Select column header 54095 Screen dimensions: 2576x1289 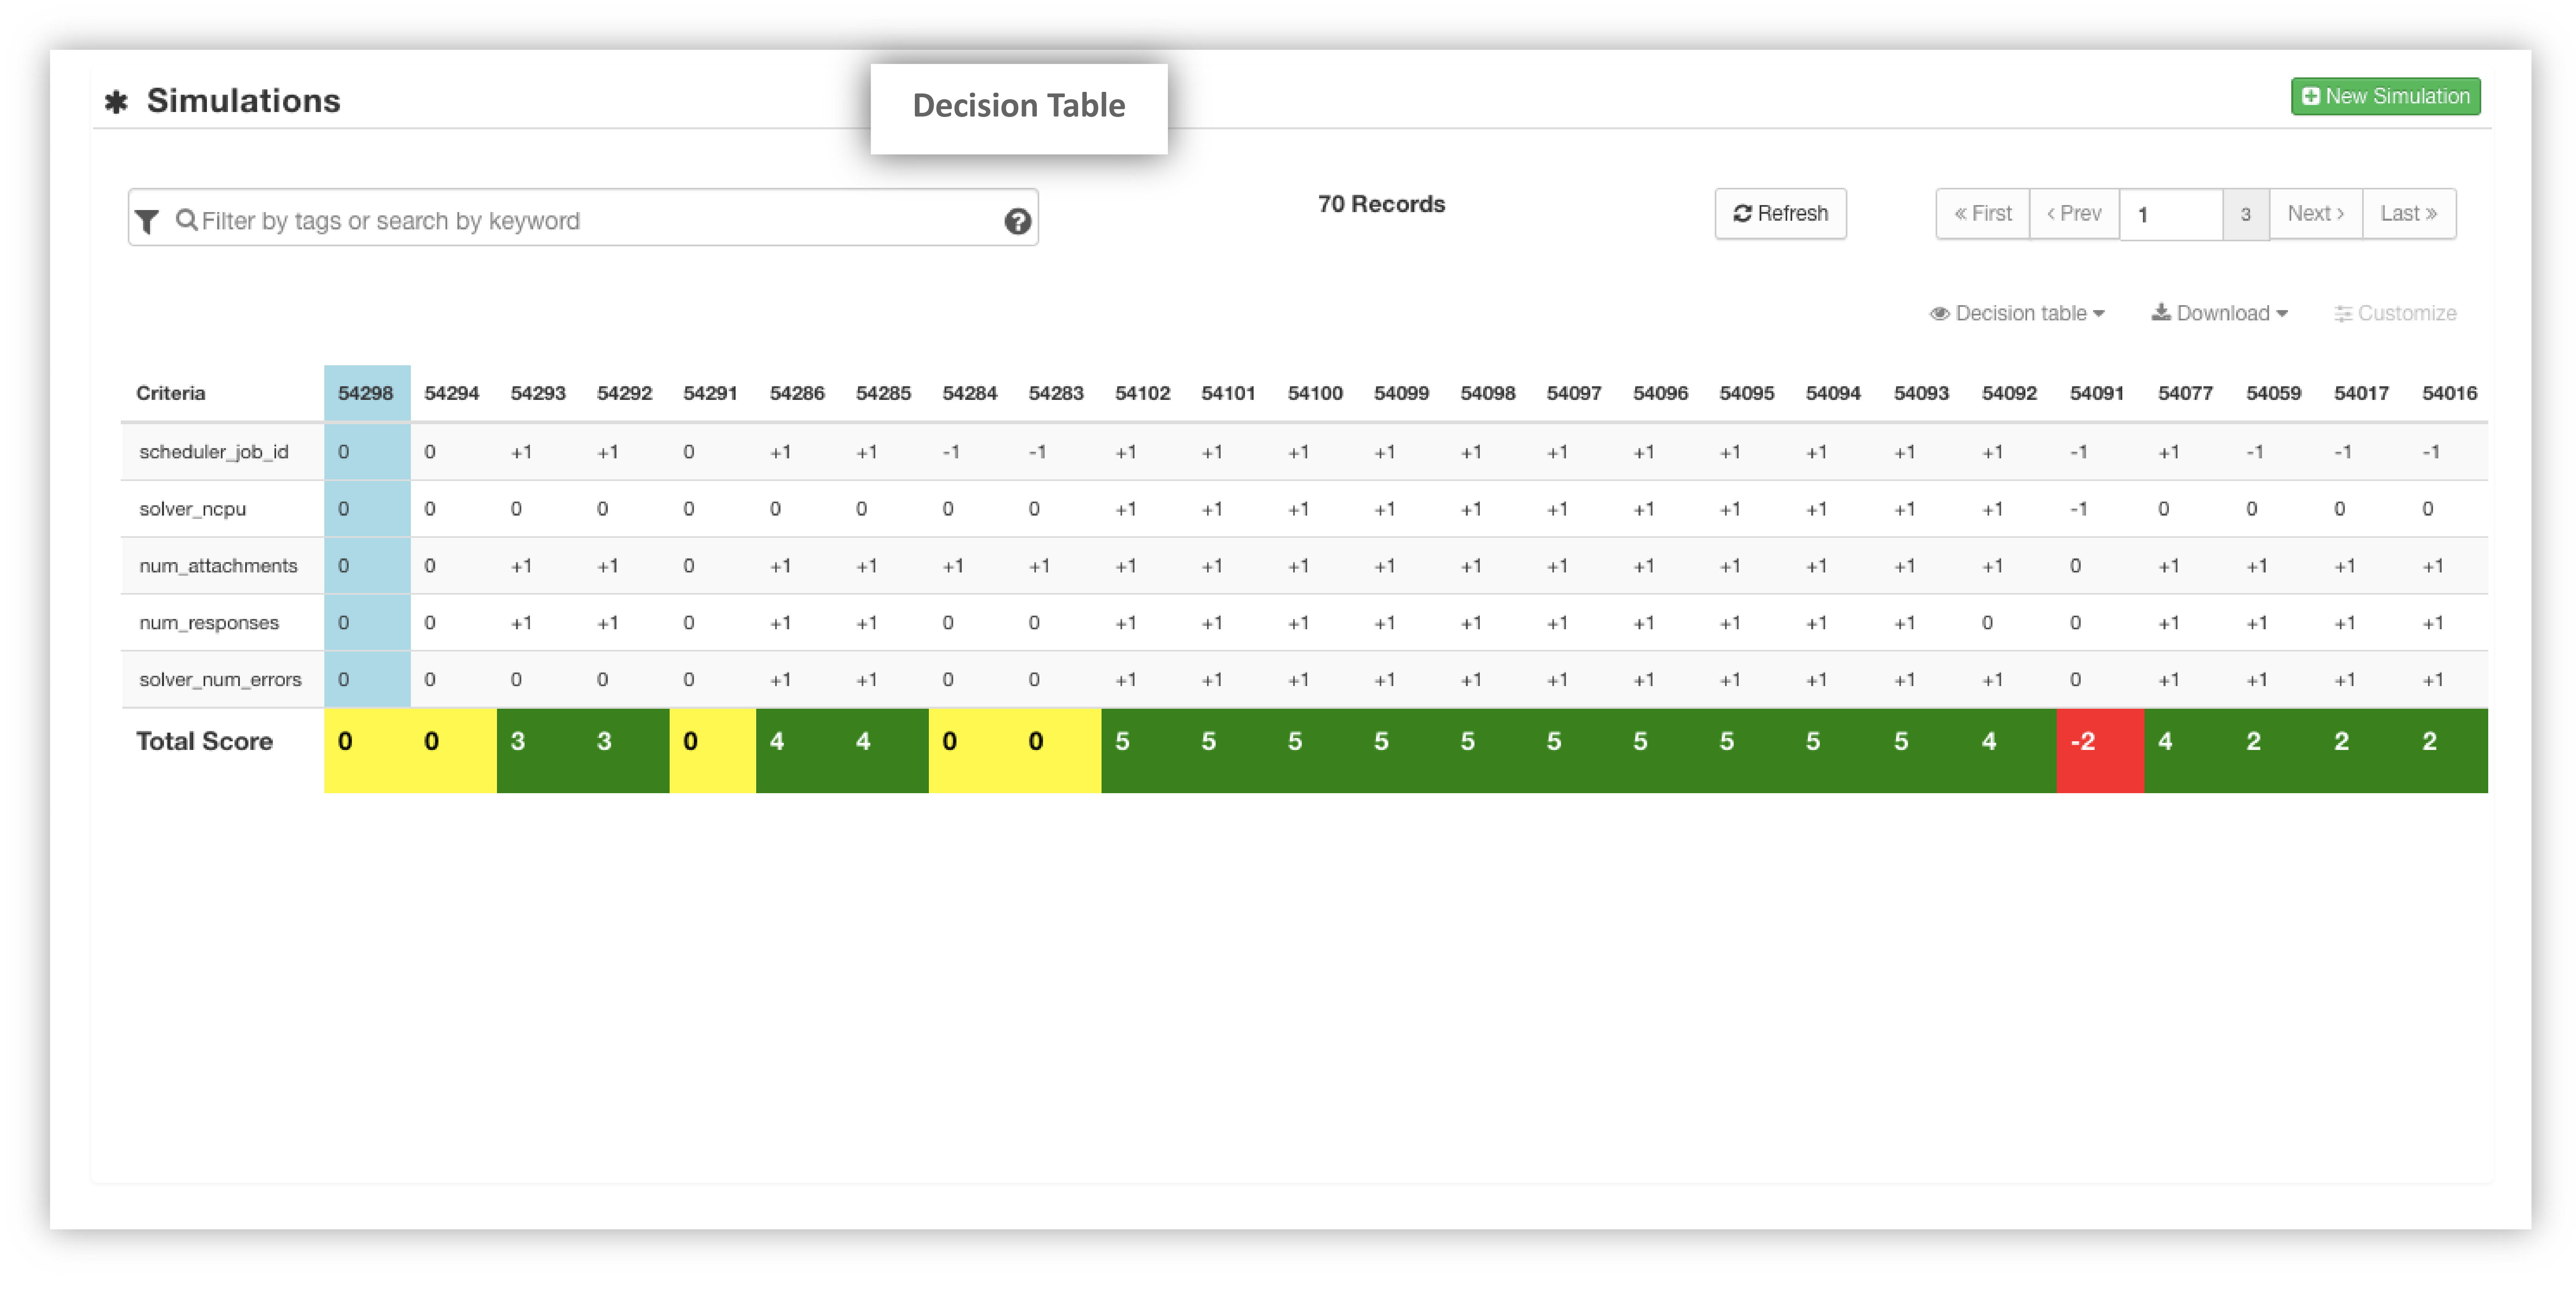[x=1747, y=393]
